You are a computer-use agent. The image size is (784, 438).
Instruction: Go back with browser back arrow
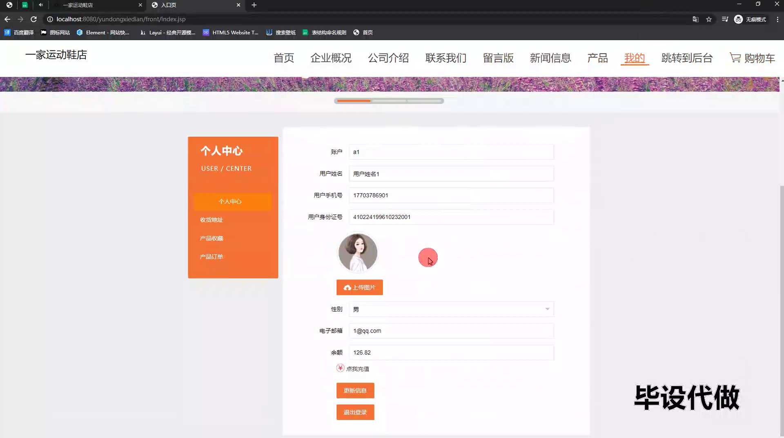pyautogui.click(x=7, y=19)
